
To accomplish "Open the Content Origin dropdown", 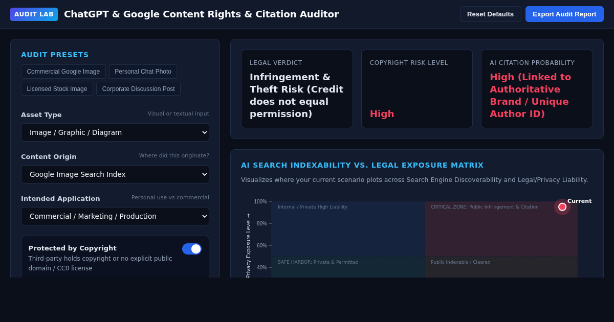I will point(115,174).
